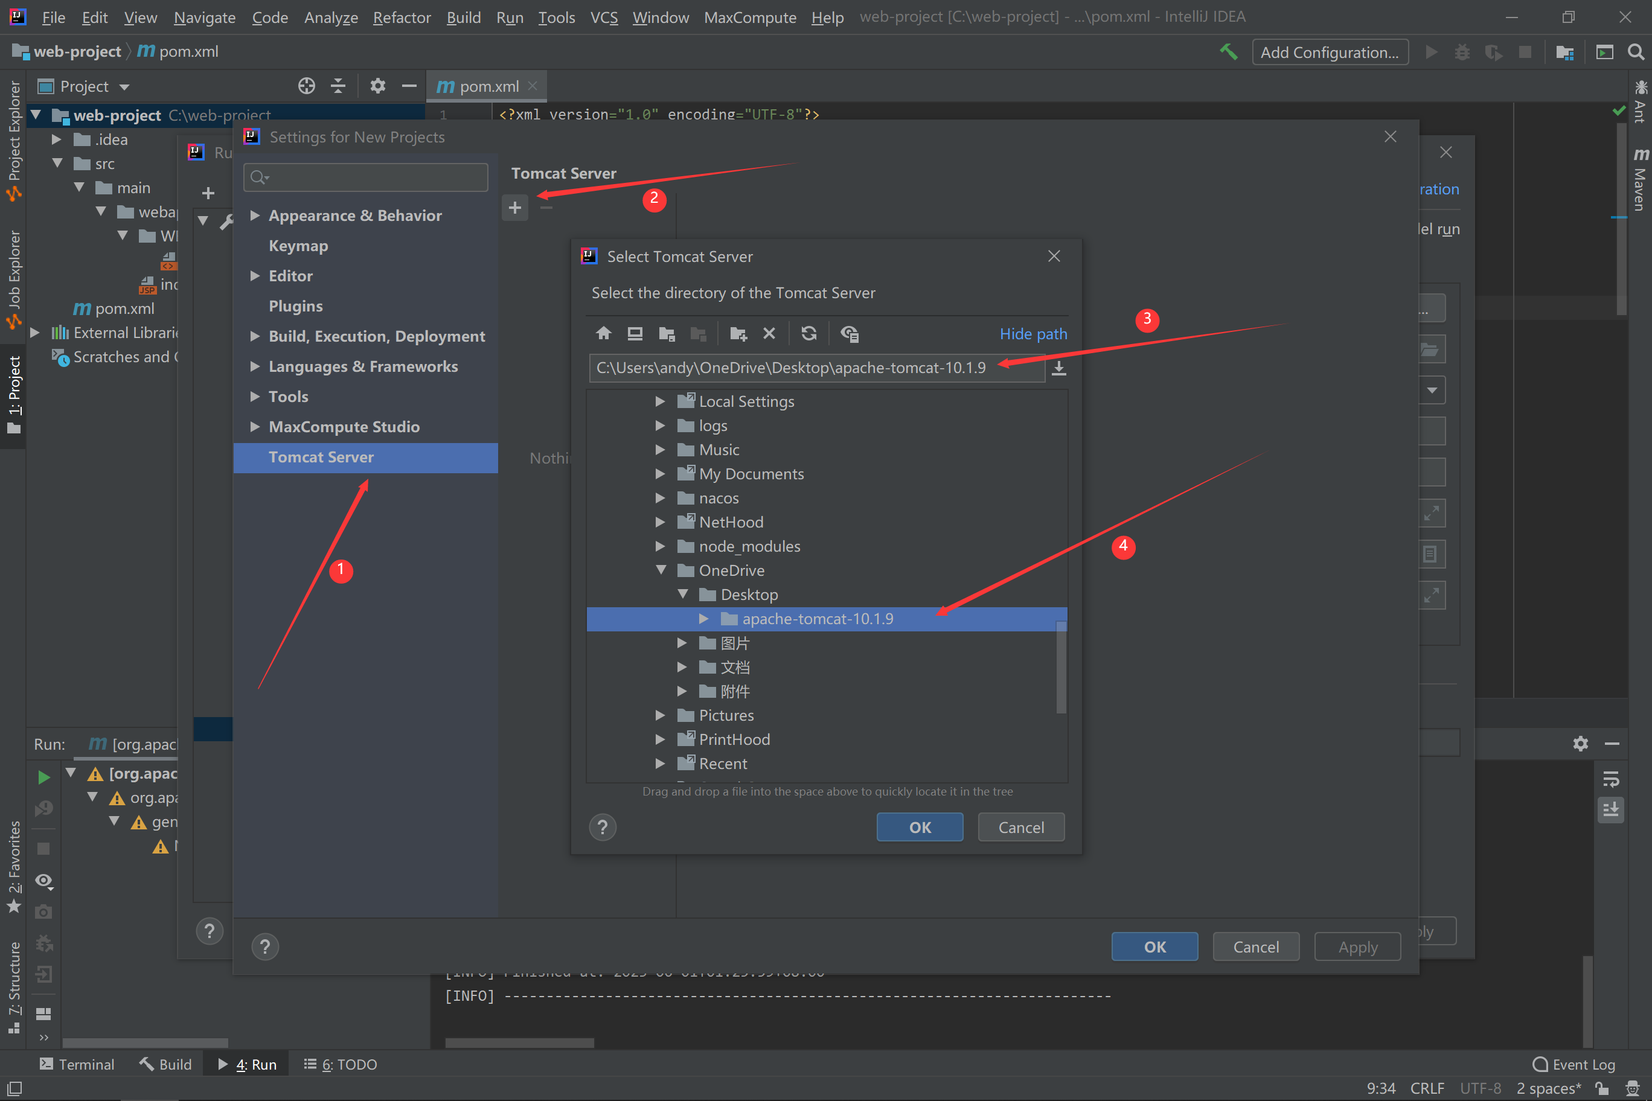Click the tomcat directory path field
Viewport: 1652px width, 1101px height.
pyautogui.click(x=815, y=368)
